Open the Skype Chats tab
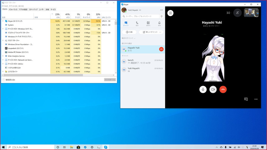Screen dimensions: 267x150 [x=126, y=24]
